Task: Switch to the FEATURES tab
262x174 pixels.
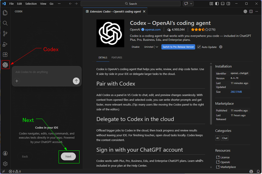Action: point(117,58)
